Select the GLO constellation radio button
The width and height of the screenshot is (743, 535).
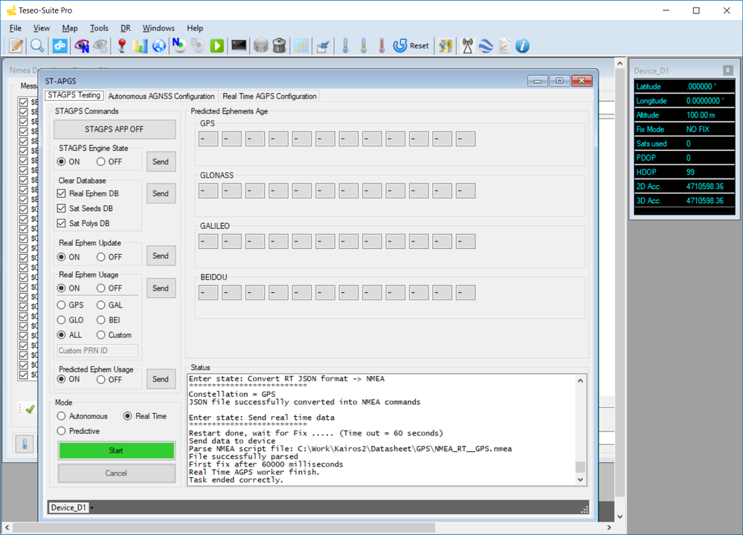[x=70, y=320]
